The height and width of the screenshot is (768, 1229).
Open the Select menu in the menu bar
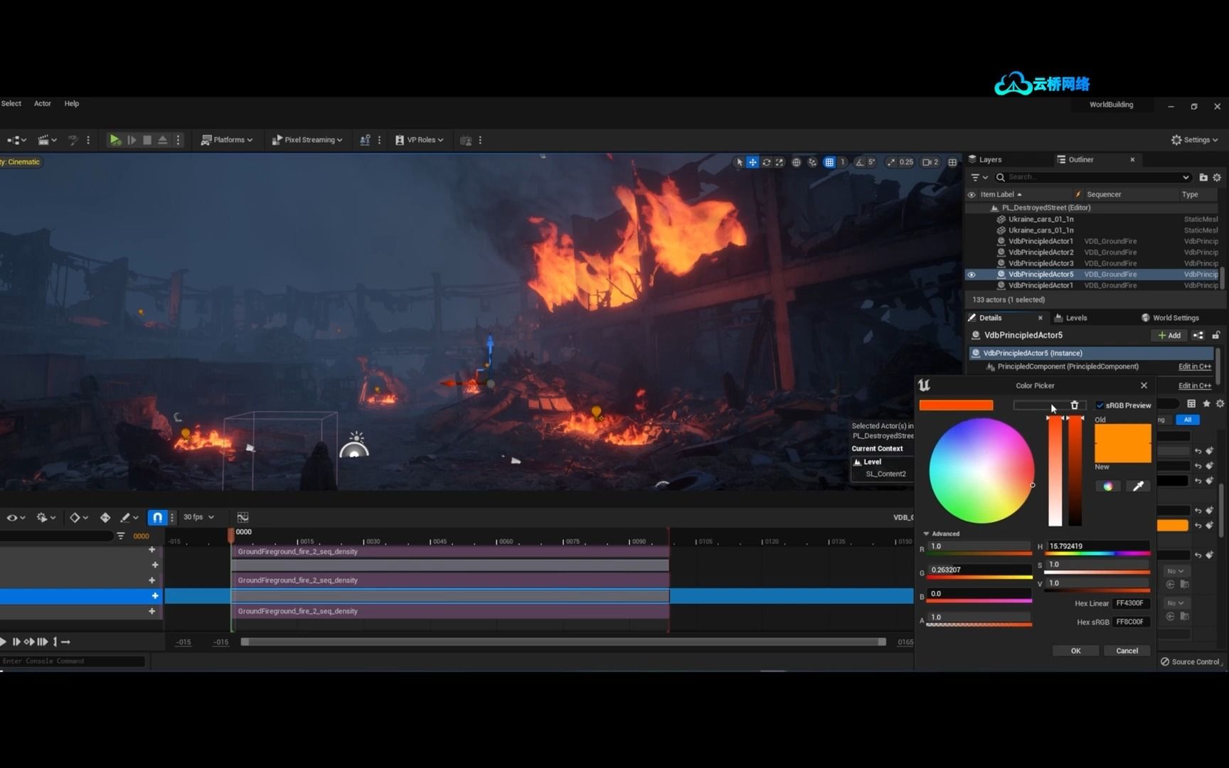tap(11, 103)
